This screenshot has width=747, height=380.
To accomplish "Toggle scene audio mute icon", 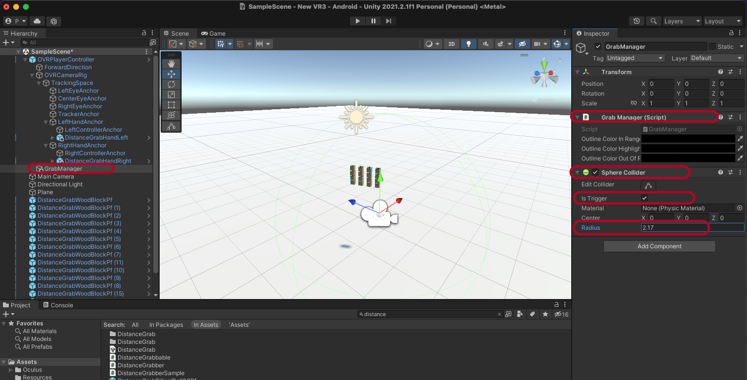I will point(485,44).
